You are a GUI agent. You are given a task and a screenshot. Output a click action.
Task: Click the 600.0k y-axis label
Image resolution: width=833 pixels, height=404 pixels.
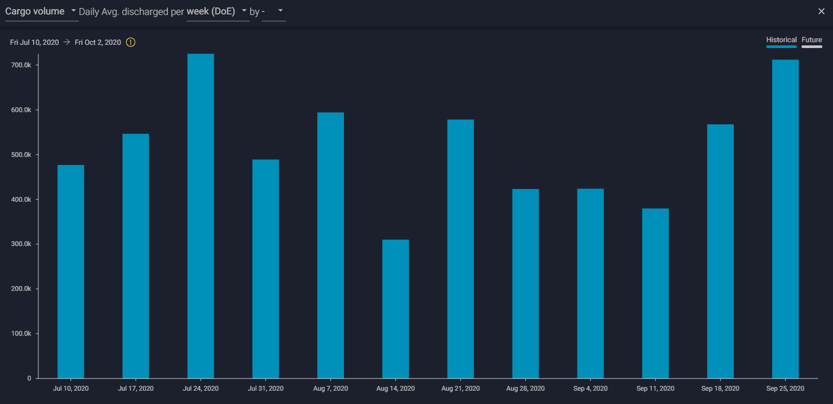[21, 110]
